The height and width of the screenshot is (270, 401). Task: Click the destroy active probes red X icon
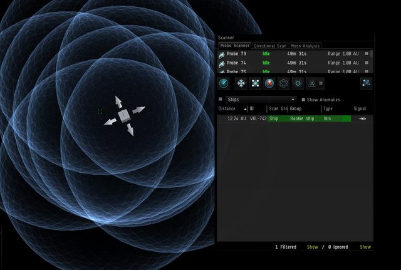pyautogui.click(x=269, y=83)
